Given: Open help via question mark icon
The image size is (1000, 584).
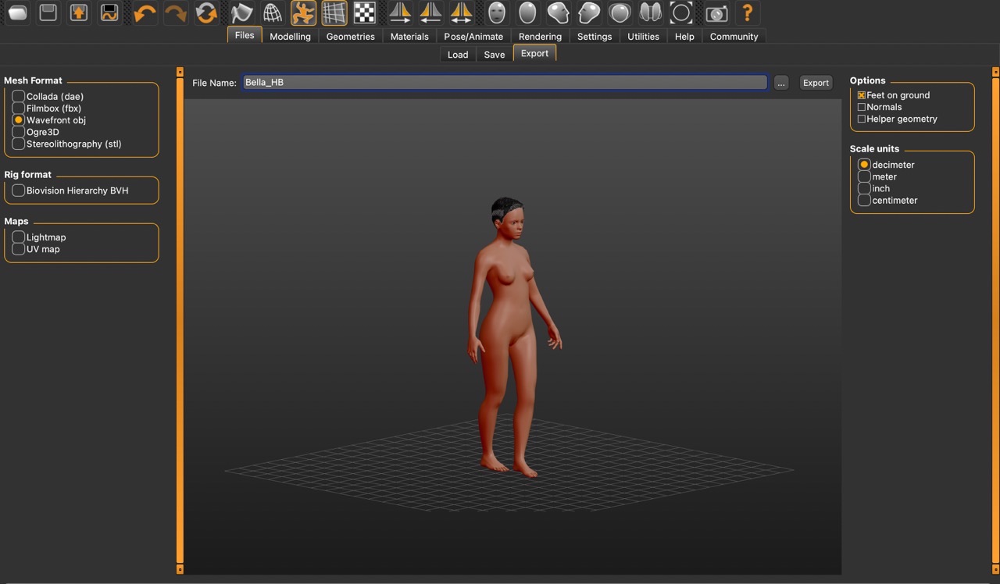Looking at the screenshot, I should click(x=747, y=13).
